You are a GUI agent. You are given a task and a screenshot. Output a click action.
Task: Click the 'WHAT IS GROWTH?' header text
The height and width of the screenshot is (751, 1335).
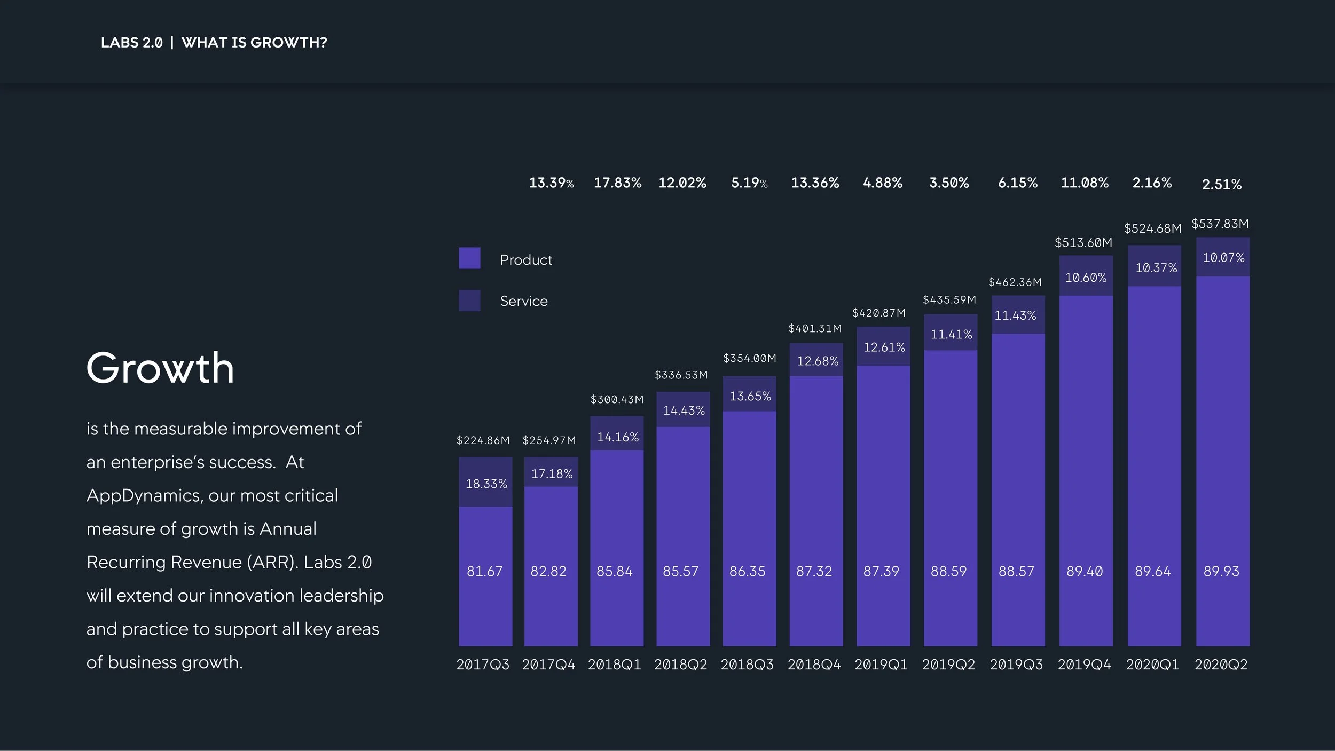click(x=254, y=43)
